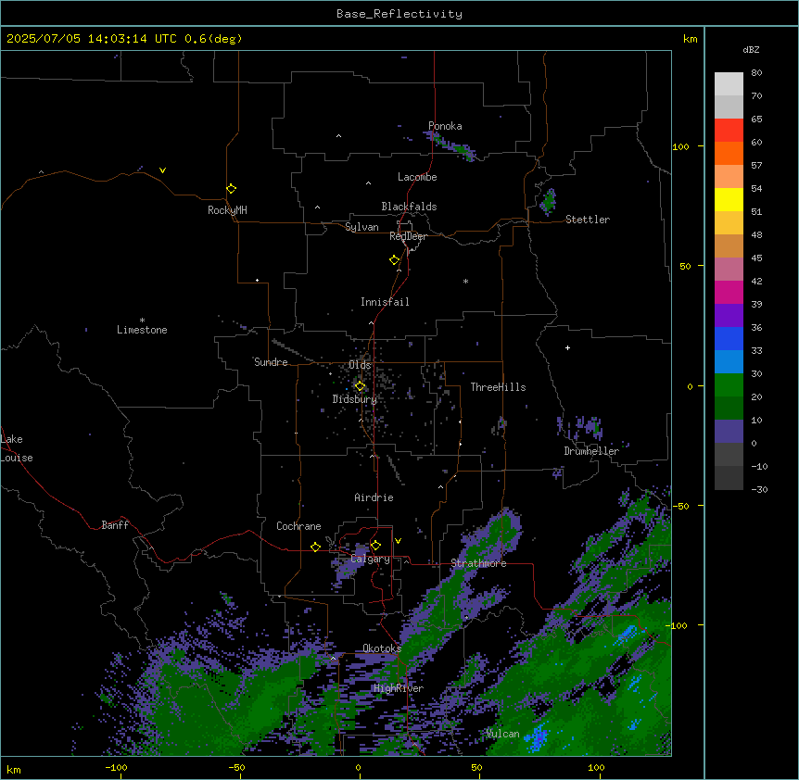Click the Cochrane town label

click(298, 526)
